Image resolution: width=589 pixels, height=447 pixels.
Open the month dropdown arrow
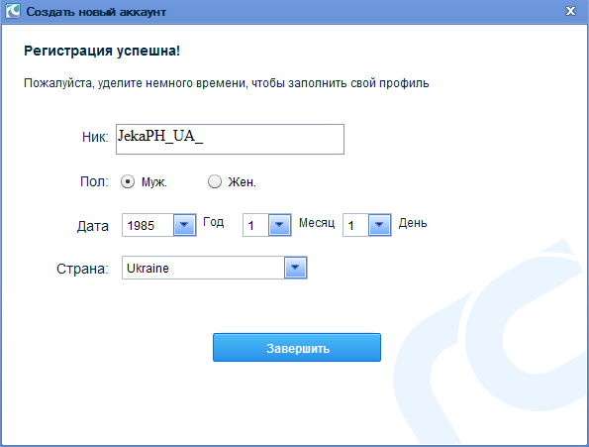279,225
